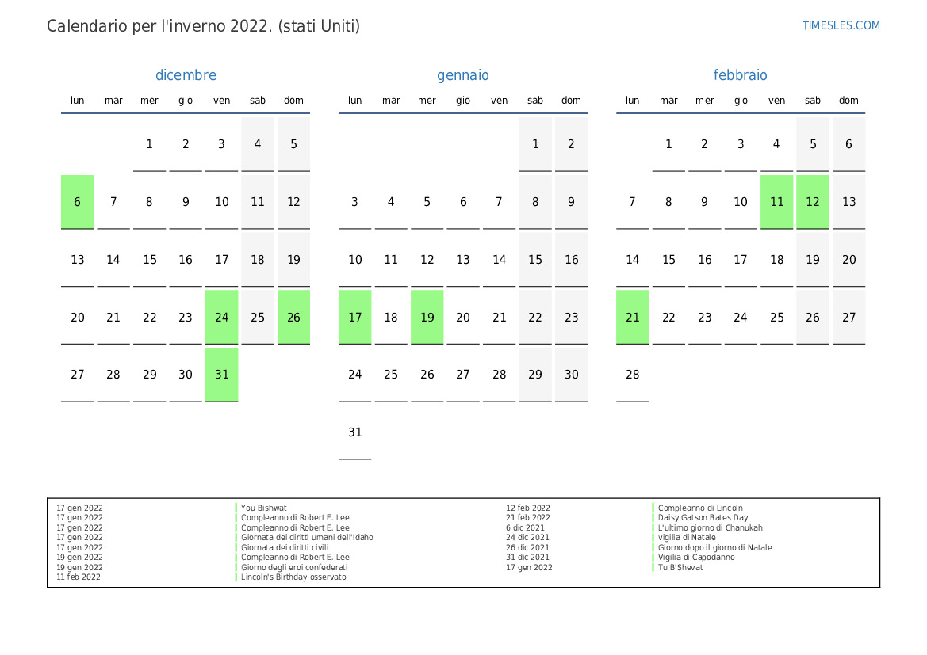Screen dimensions: 927x655
Task: Click the 'mer' header under gennaio
Action: (x=427, y=101)
